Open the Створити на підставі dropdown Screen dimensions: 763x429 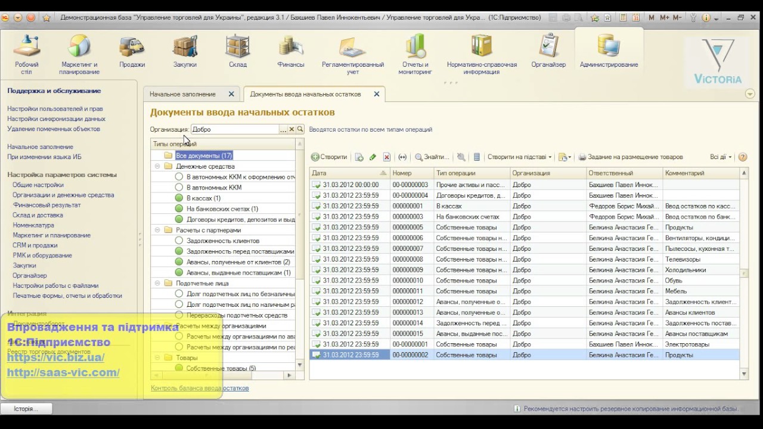click(519, 157)
